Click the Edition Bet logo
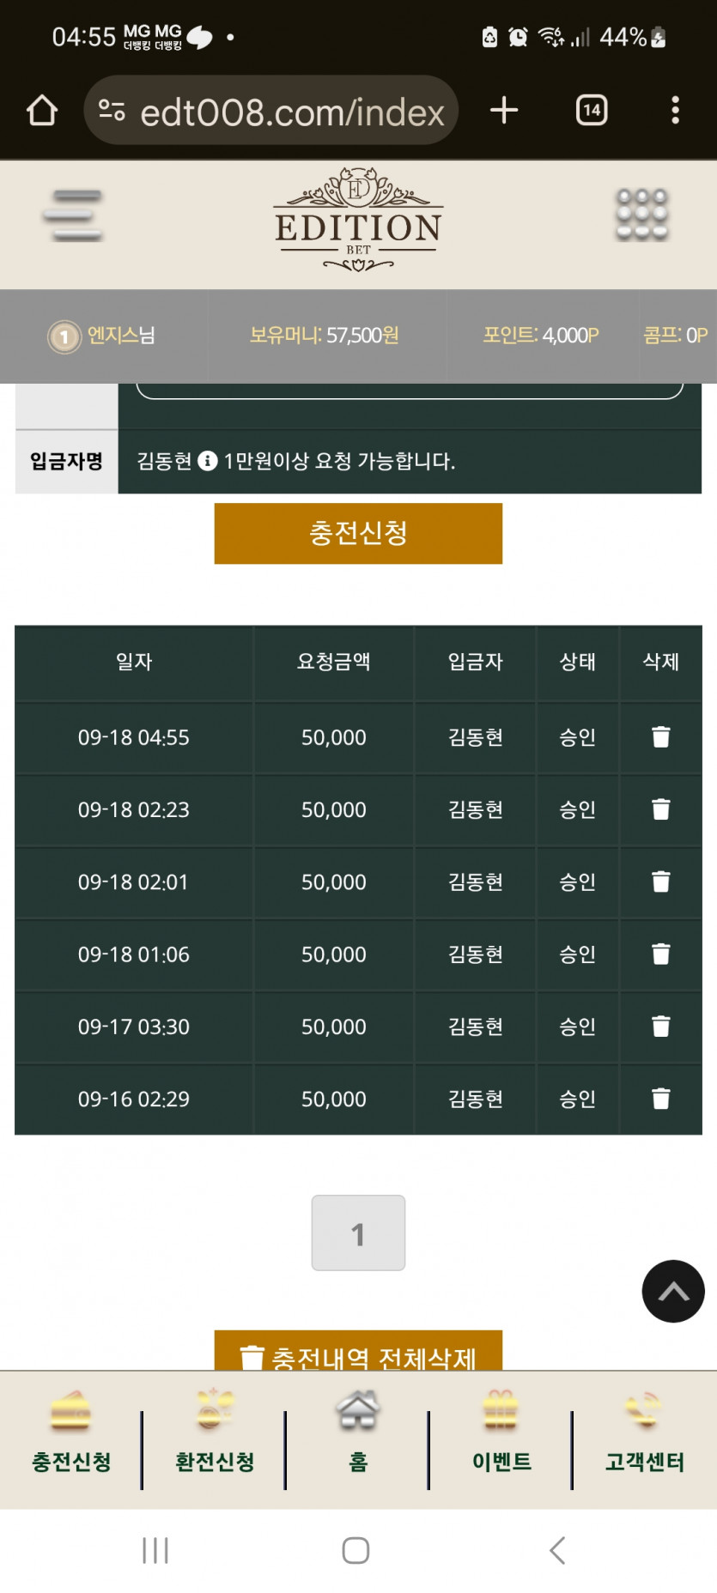The image size is (717, 1593). coord(358,221)
